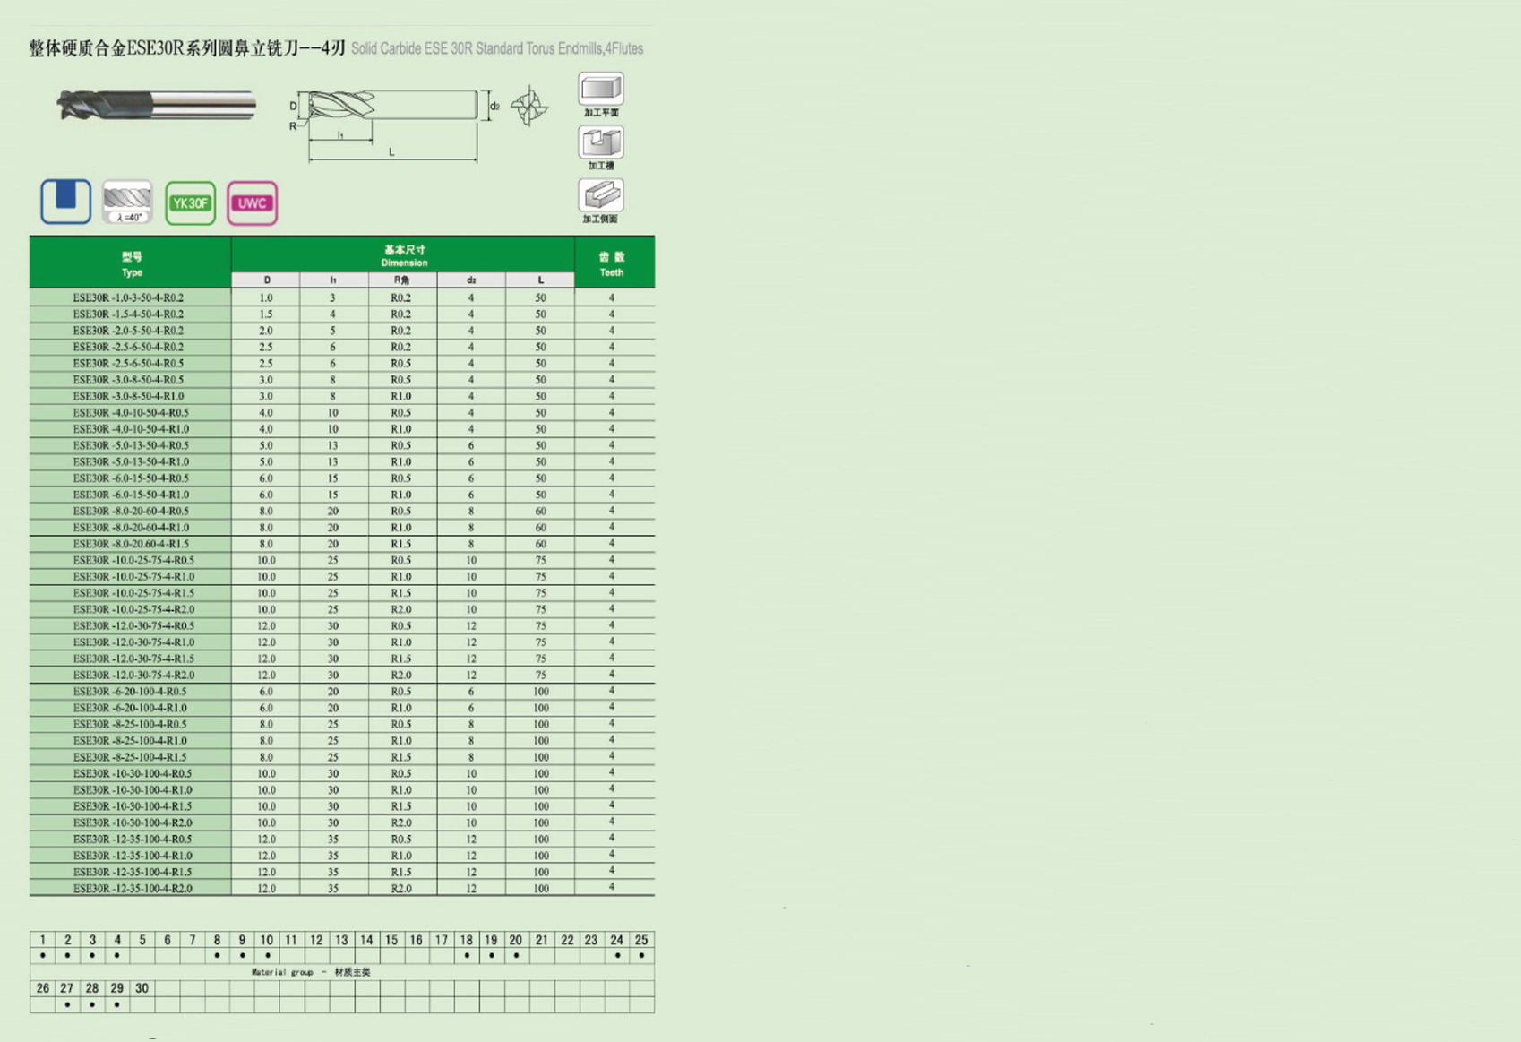This screenshot has height=1042, width=1521.
Task: Click the Dimension header cell
Action: coord(403,255)
